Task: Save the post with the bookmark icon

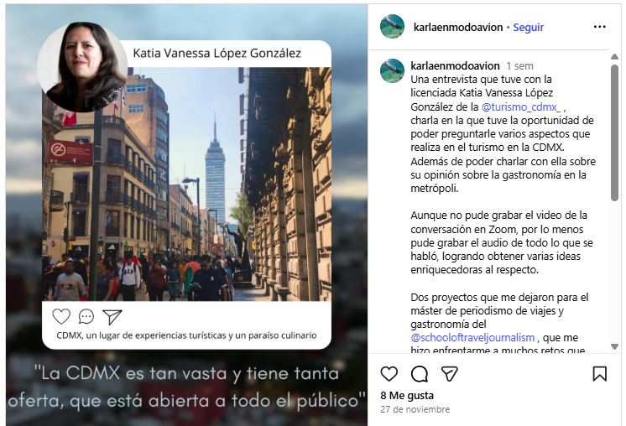Action: [x=600, y=374]
